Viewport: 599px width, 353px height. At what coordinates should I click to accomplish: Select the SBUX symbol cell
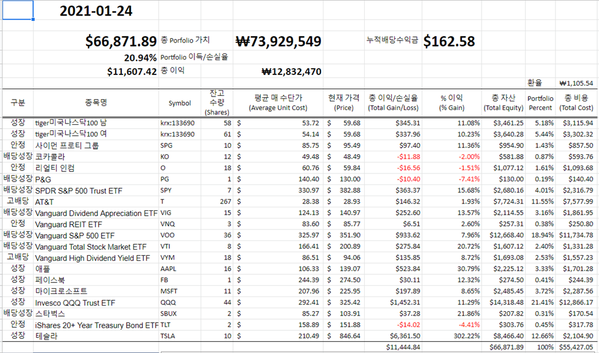coord(180,314)
